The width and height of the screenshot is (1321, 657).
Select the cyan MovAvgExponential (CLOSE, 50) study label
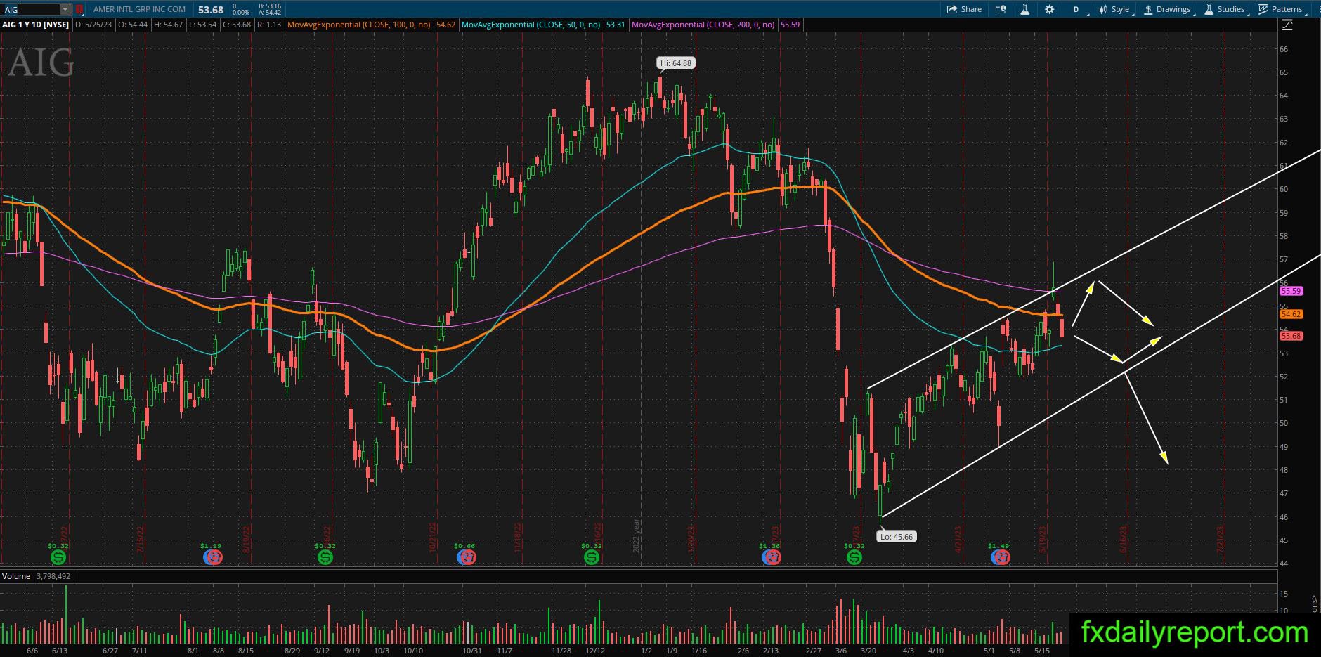[531, 25]
